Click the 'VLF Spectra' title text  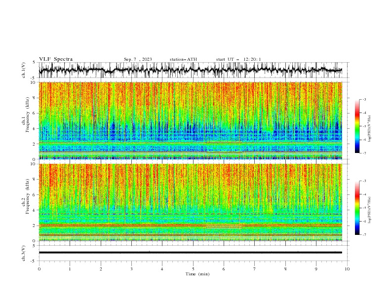coord(56,59)
